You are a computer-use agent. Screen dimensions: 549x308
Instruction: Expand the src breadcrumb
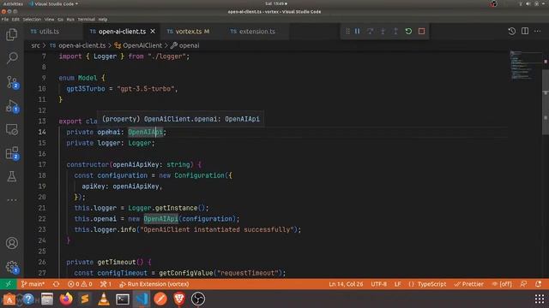(x=35, y=45)
